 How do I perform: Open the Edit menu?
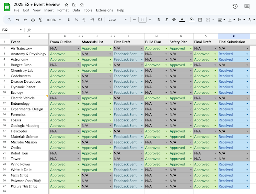click(26, 10)
